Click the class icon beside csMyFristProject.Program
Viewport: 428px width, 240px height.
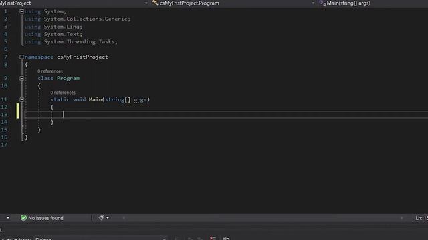[x=156, y=3]
